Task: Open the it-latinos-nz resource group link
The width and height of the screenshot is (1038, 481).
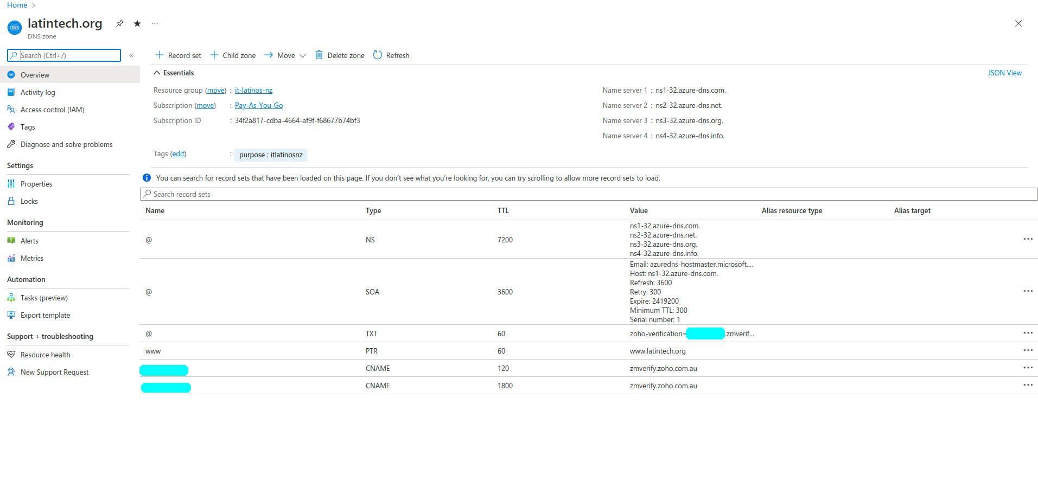Action: point(253,91)
